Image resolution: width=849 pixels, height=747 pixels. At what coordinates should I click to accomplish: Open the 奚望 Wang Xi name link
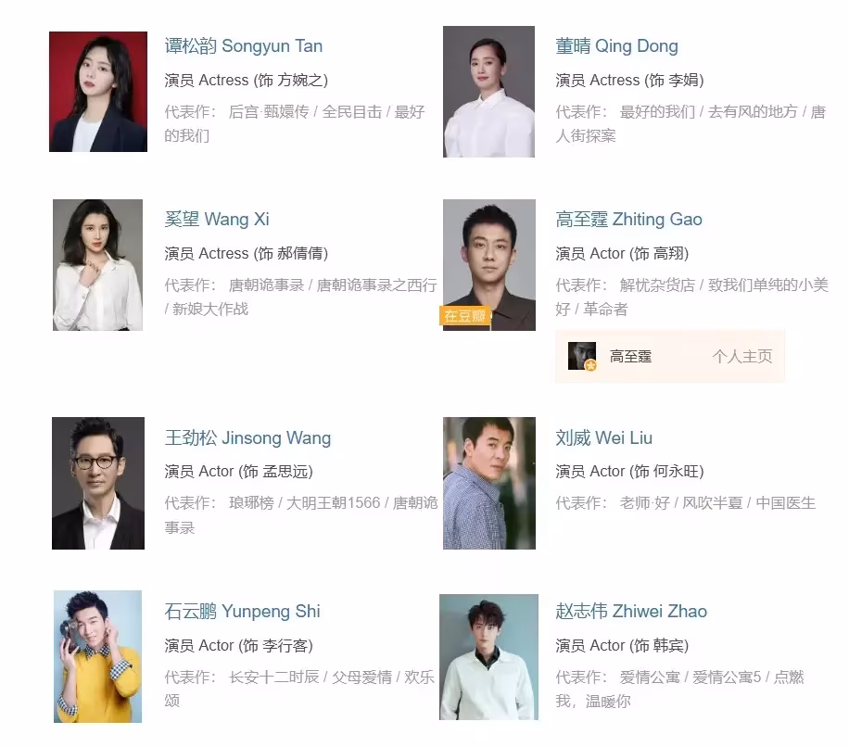[217, 220]
